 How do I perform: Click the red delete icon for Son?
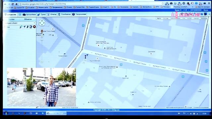pyautogui.click(x=34, y=27)
